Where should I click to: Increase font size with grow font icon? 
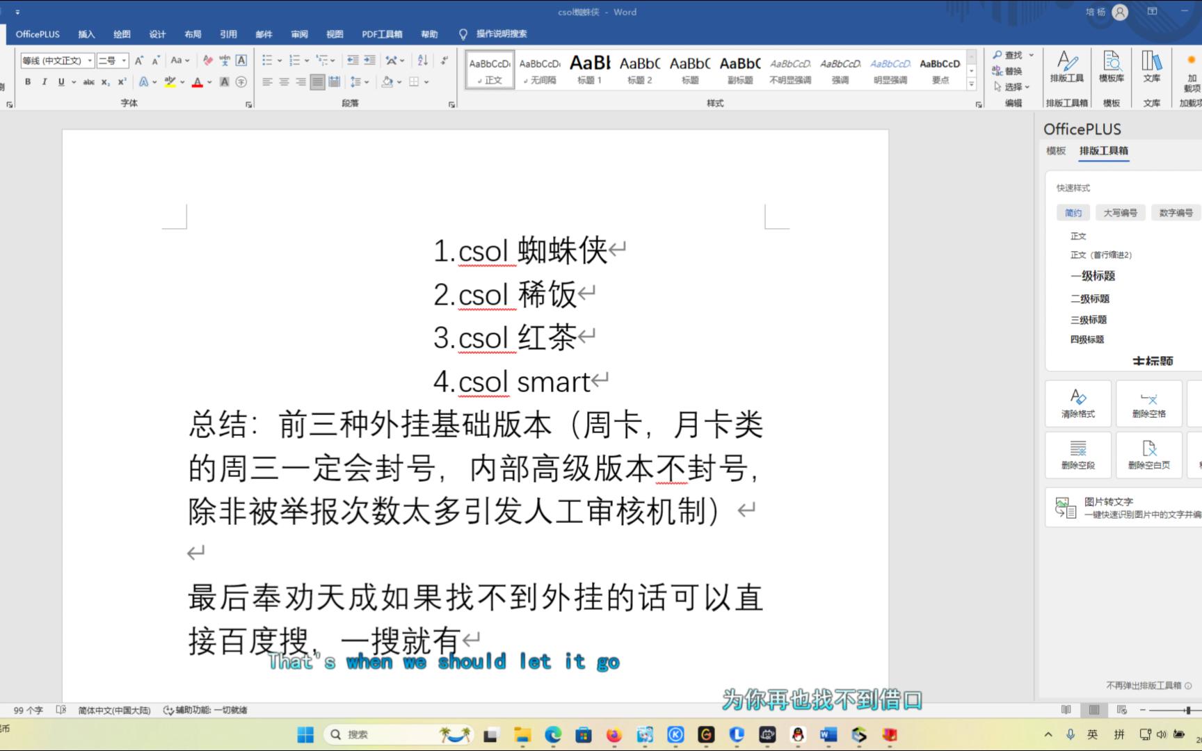[x=139, y=60]
